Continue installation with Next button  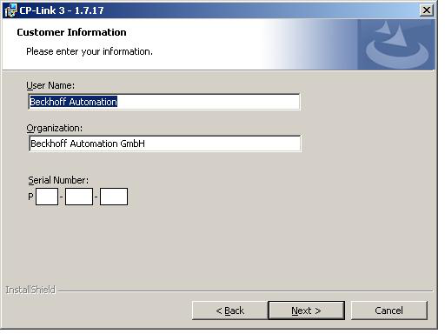pos(307,311)
